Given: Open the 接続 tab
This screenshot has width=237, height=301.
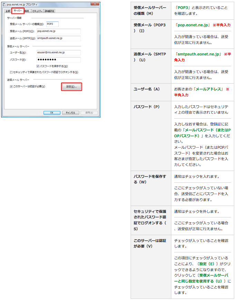Looking at the screenshot, I should 27,11.
